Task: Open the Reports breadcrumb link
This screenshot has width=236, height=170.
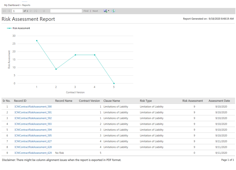Action: click(26, 5)
